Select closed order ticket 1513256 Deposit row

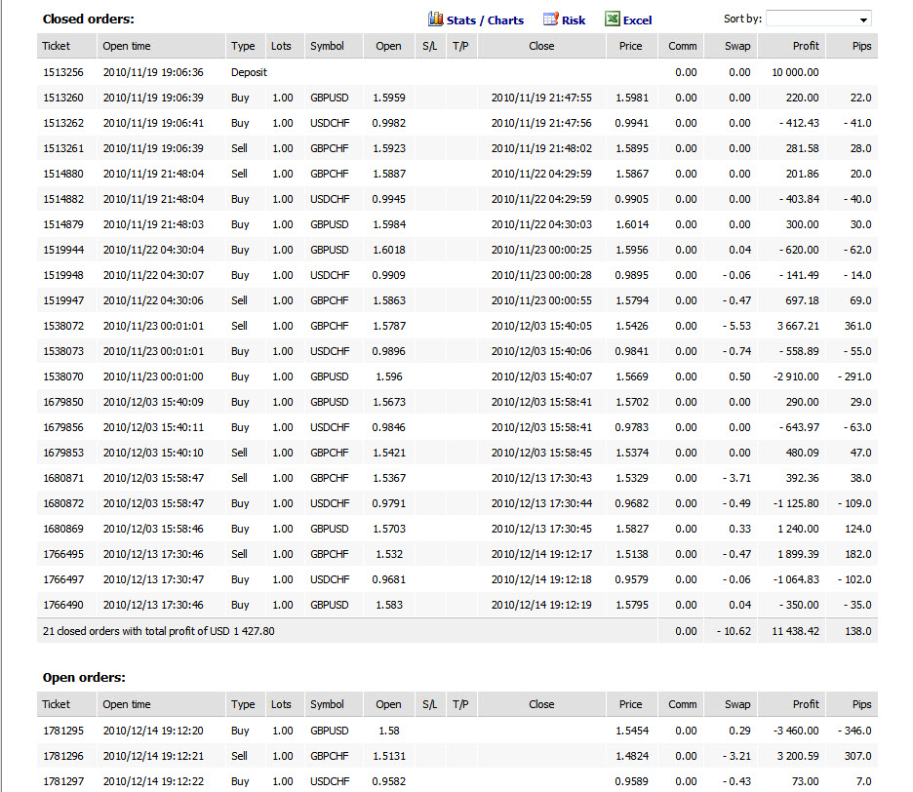click(457, 72)
